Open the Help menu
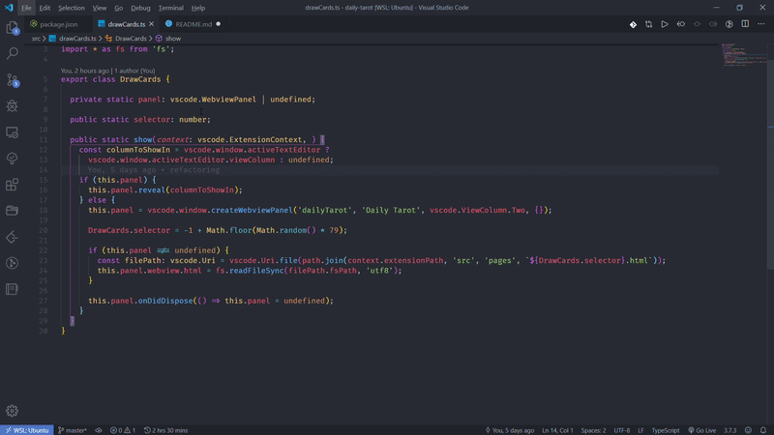774x435 pixels. pyautogui.click(x=198, y=8)
